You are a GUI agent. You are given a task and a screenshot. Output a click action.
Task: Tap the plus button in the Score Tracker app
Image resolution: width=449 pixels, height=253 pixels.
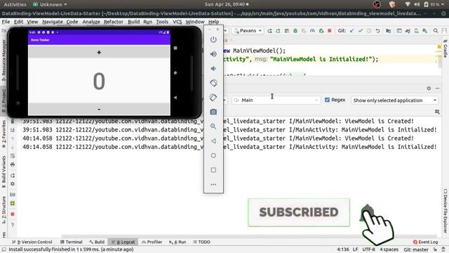tap(99, 53)
